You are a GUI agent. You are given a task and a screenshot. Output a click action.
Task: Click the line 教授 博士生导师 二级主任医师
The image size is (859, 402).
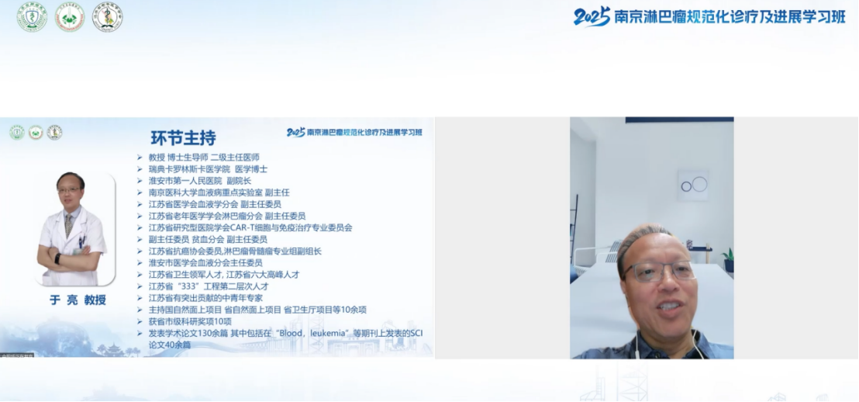point(204,157)
